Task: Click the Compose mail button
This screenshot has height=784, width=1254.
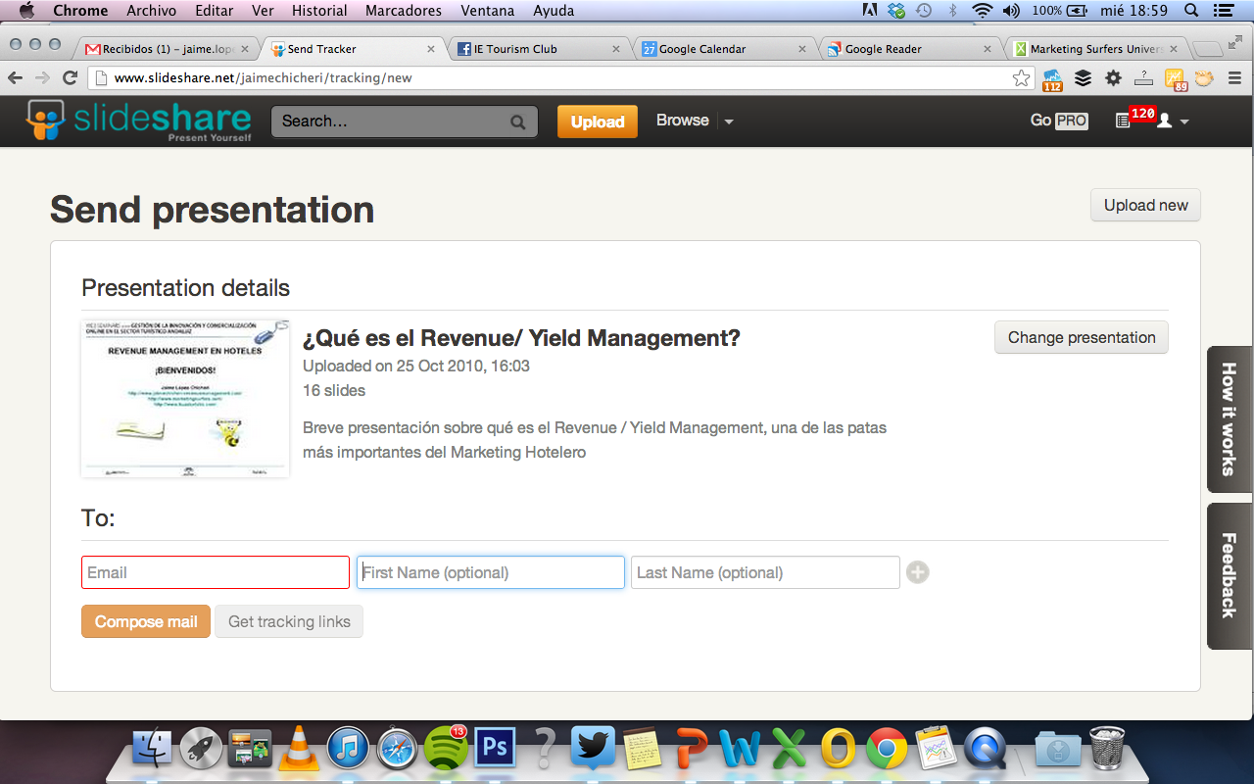Action: [x=146, y=621]
